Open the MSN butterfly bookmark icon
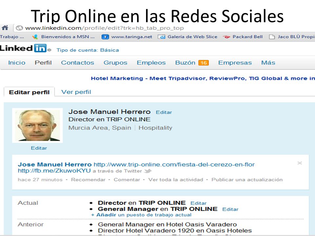 35,37
